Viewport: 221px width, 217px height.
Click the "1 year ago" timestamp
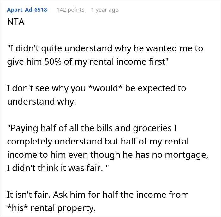tap(105, 10)
